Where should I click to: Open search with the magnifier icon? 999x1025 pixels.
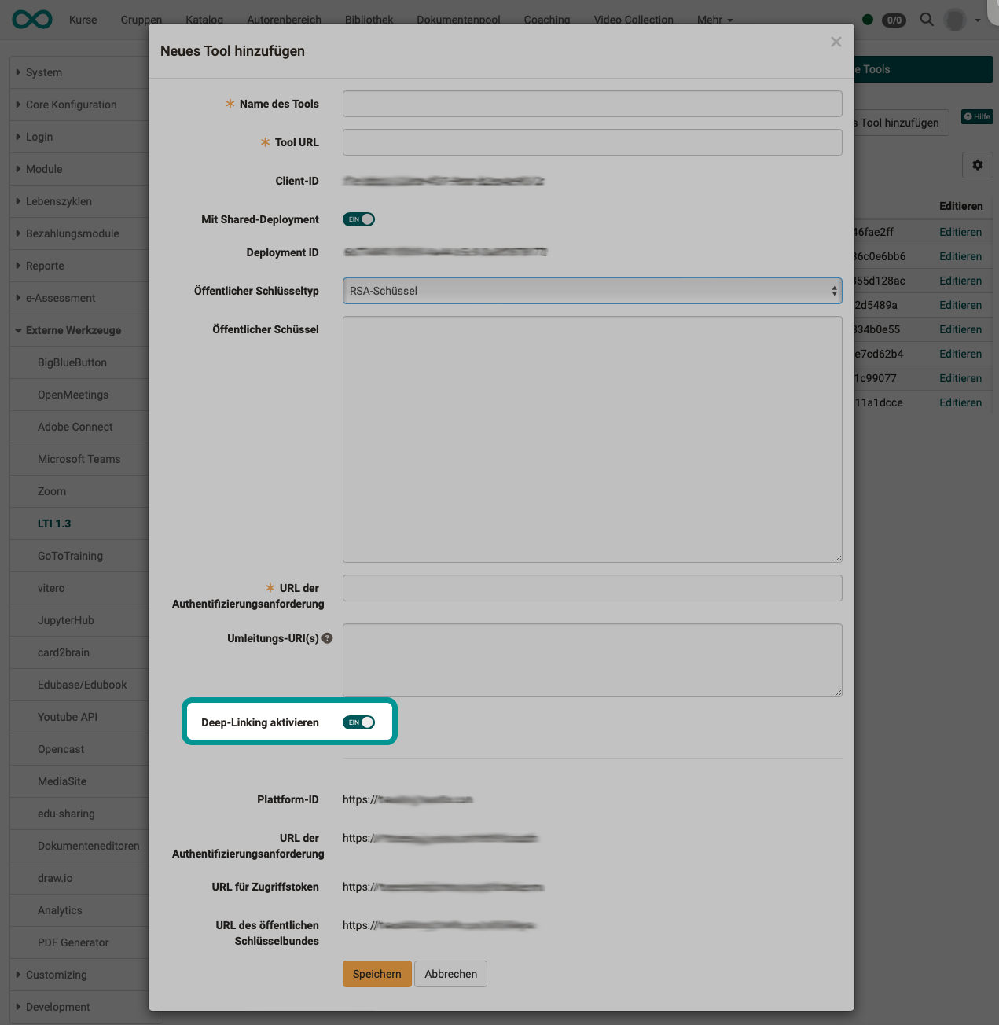point(926,20)
